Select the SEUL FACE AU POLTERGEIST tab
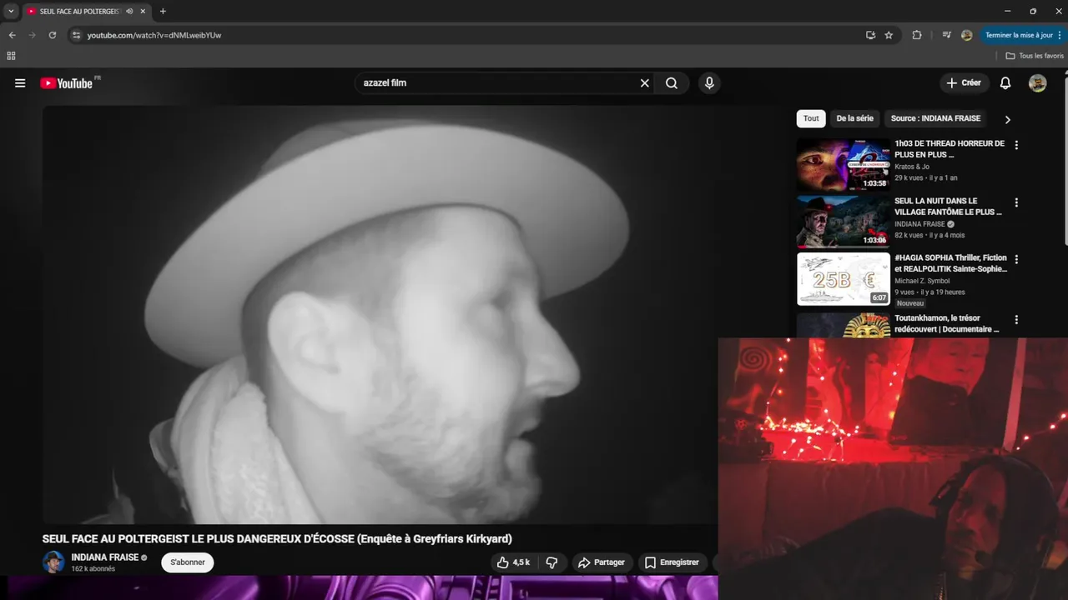 (80, 12)
